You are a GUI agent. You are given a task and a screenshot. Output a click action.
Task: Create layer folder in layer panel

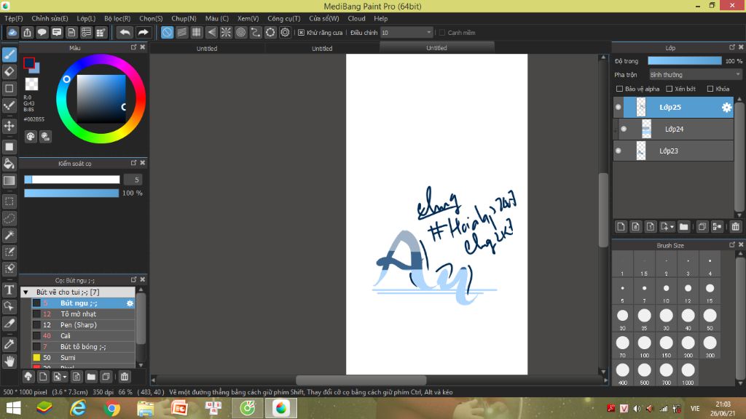point(683,227)
